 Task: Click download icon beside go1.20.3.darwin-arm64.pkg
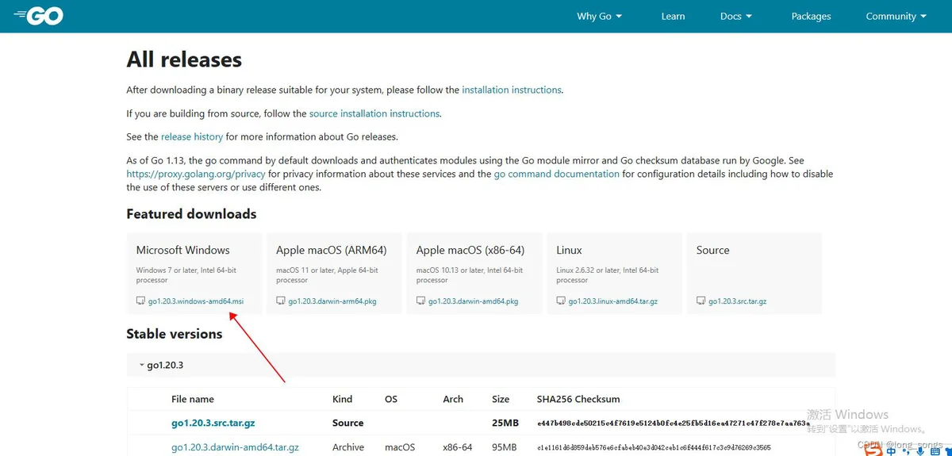(281, 301)
